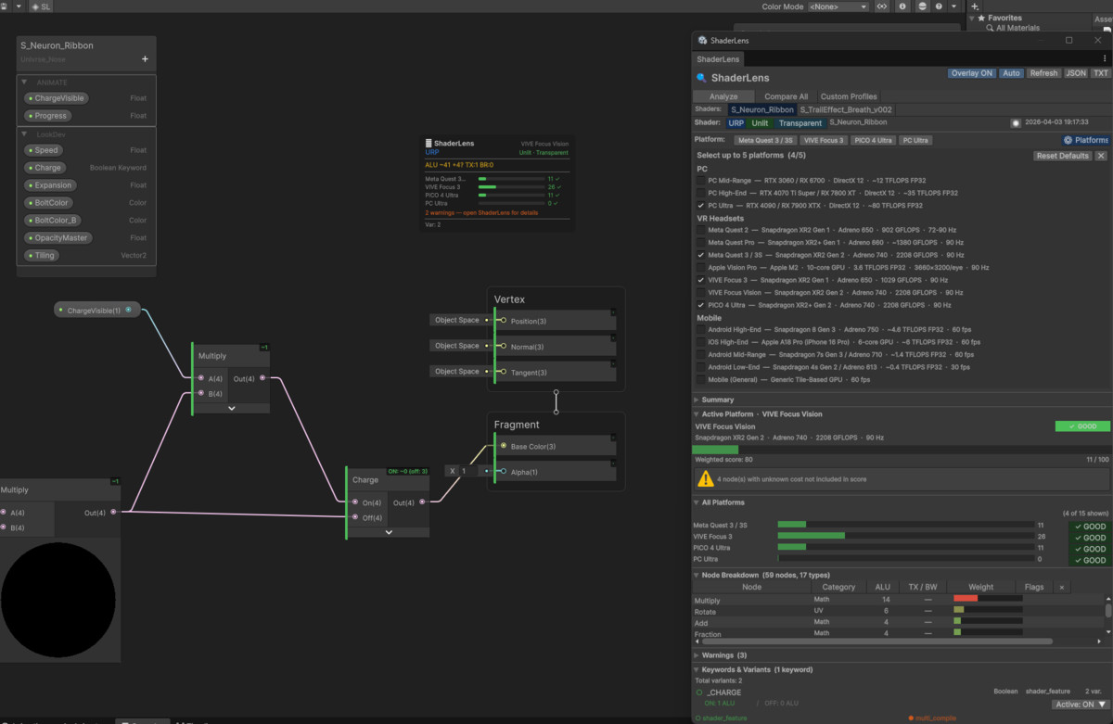Open the save options dropdown arrow
Image resolution: width=1113 pixels, height=724 pixels.
point(19,6)
